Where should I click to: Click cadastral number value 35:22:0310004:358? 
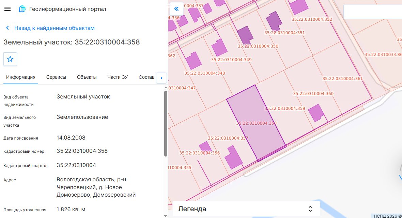(x=82, y=151)
